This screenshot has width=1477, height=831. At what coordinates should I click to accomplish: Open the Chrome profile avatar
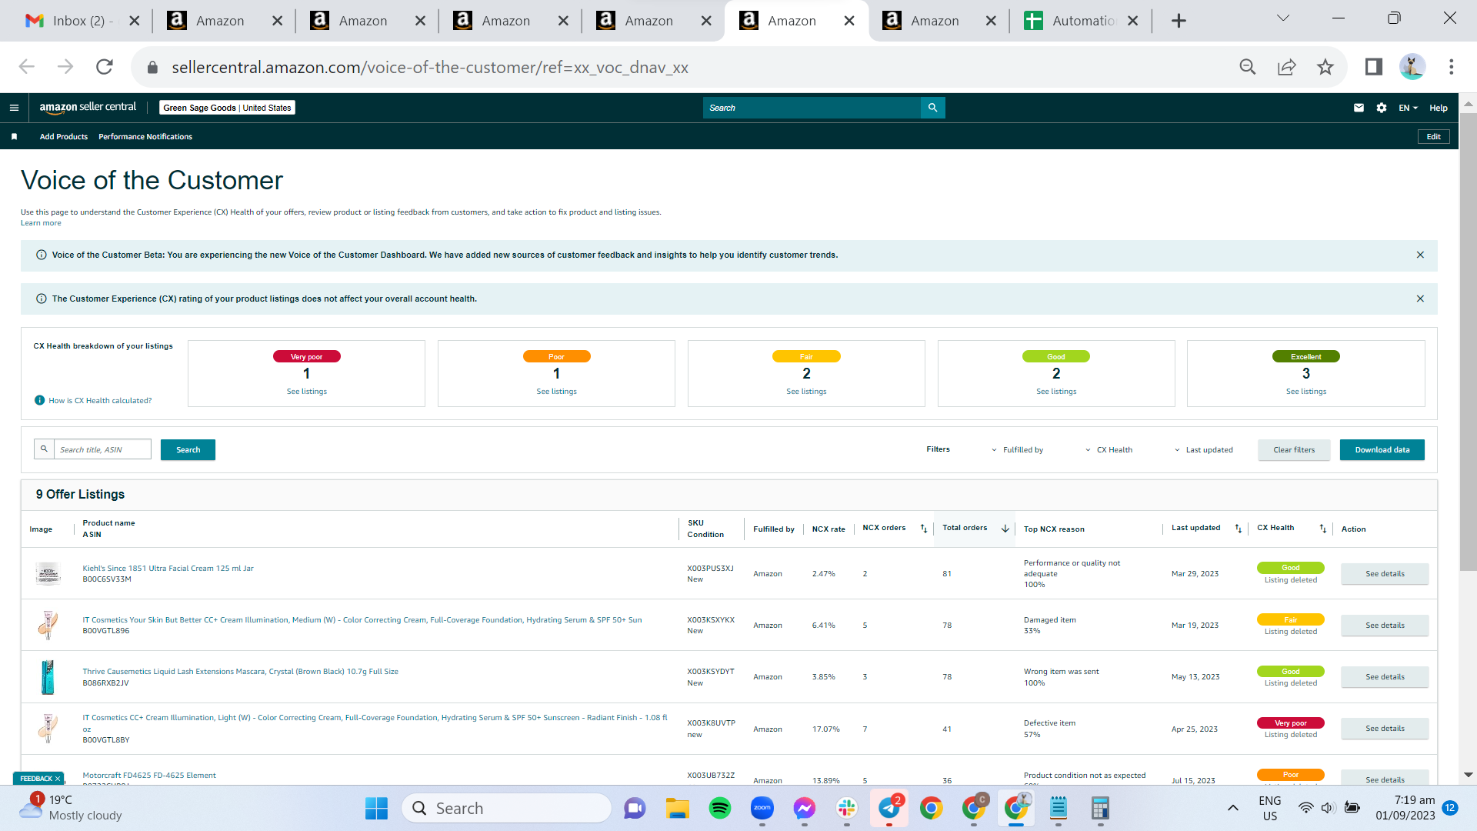(1412, 67)
